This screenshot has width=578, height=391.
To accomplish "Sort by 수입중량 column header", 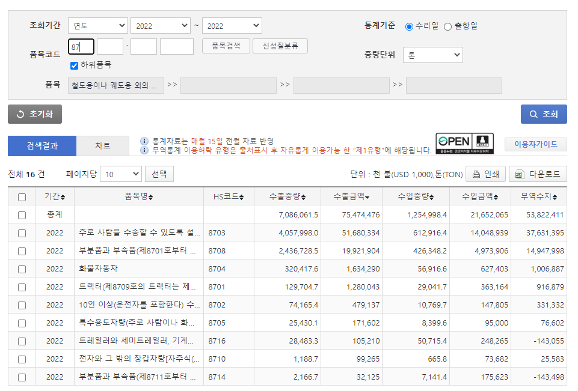I will pyautogui.click(x=416, y=196).
